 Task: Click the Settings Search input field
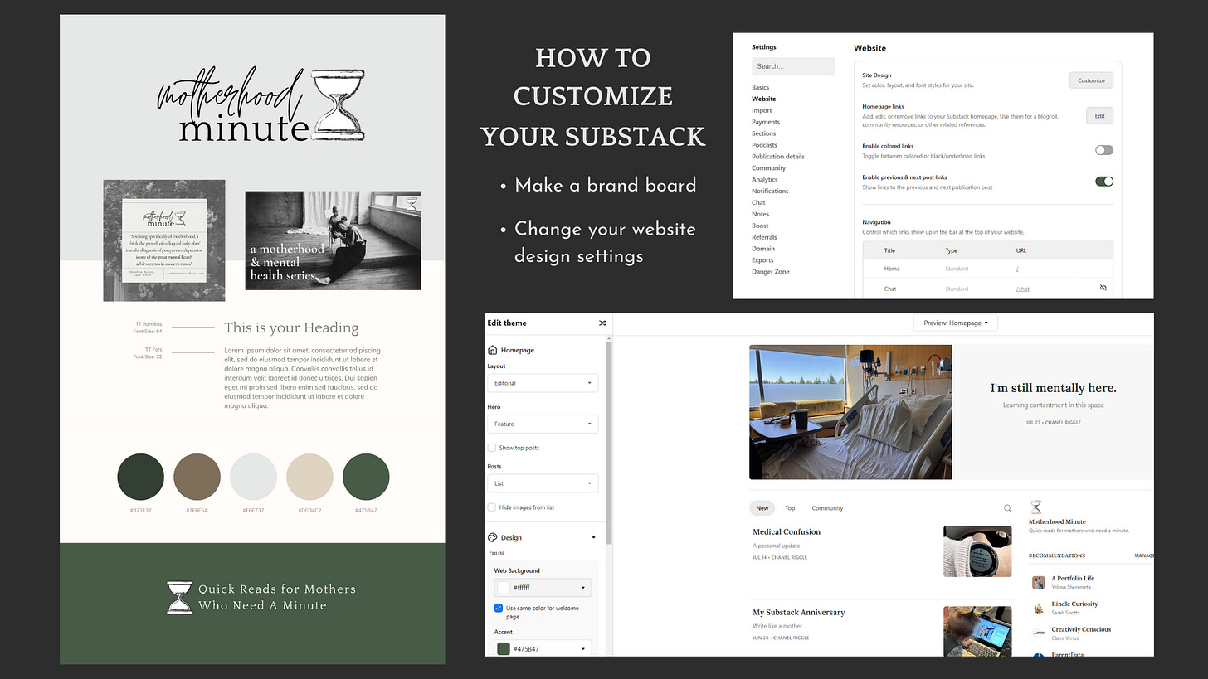(x=793, y=66)
